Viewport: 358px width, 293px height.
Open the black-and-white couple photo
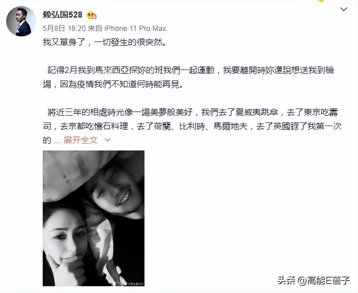pyautogui.click(x=94, y=218)
